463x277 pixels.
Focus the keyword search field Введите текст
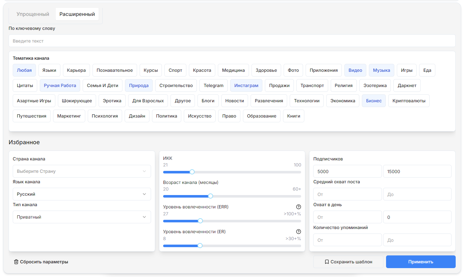click(232, 41)
